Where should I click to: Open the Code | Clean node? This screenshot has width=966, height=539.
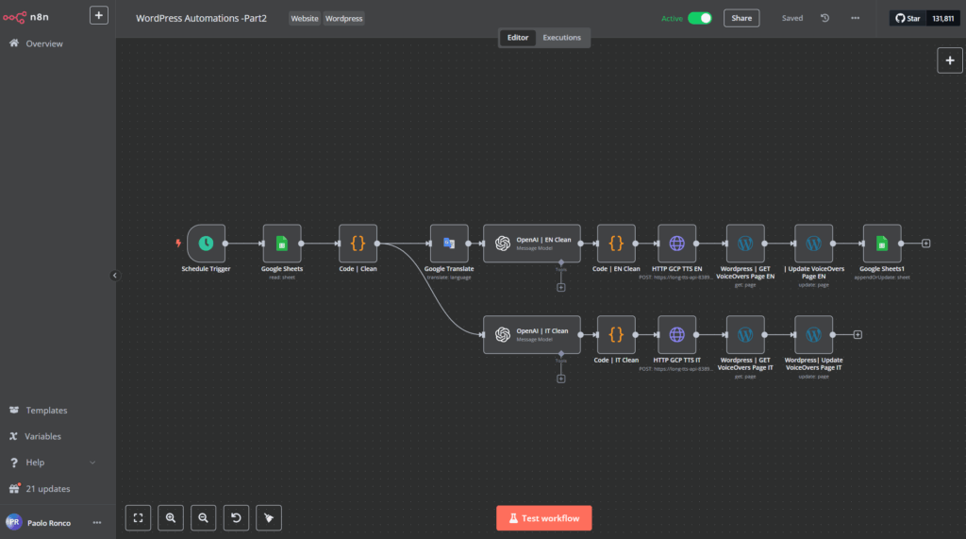358,243
